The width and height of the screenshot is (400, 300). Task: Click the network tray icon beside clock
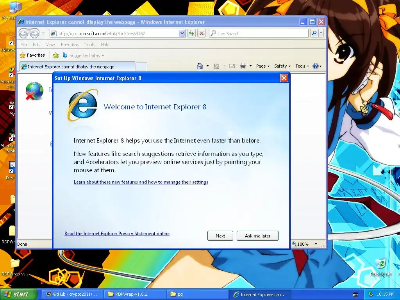click(371, 295)
